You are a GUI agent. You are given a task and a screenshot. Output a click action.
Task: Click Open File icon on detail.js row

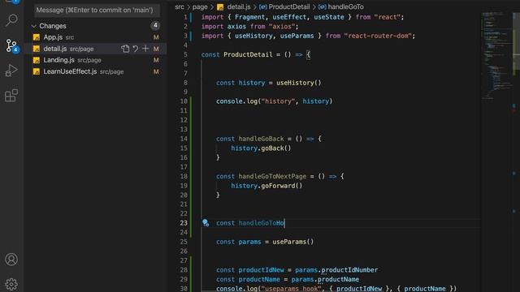(x=125, y=49)
